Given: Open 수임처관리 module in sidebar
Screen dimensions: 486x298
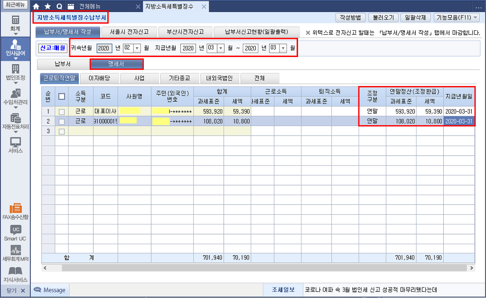Looking at the screenshot, I should click(15, 97).
